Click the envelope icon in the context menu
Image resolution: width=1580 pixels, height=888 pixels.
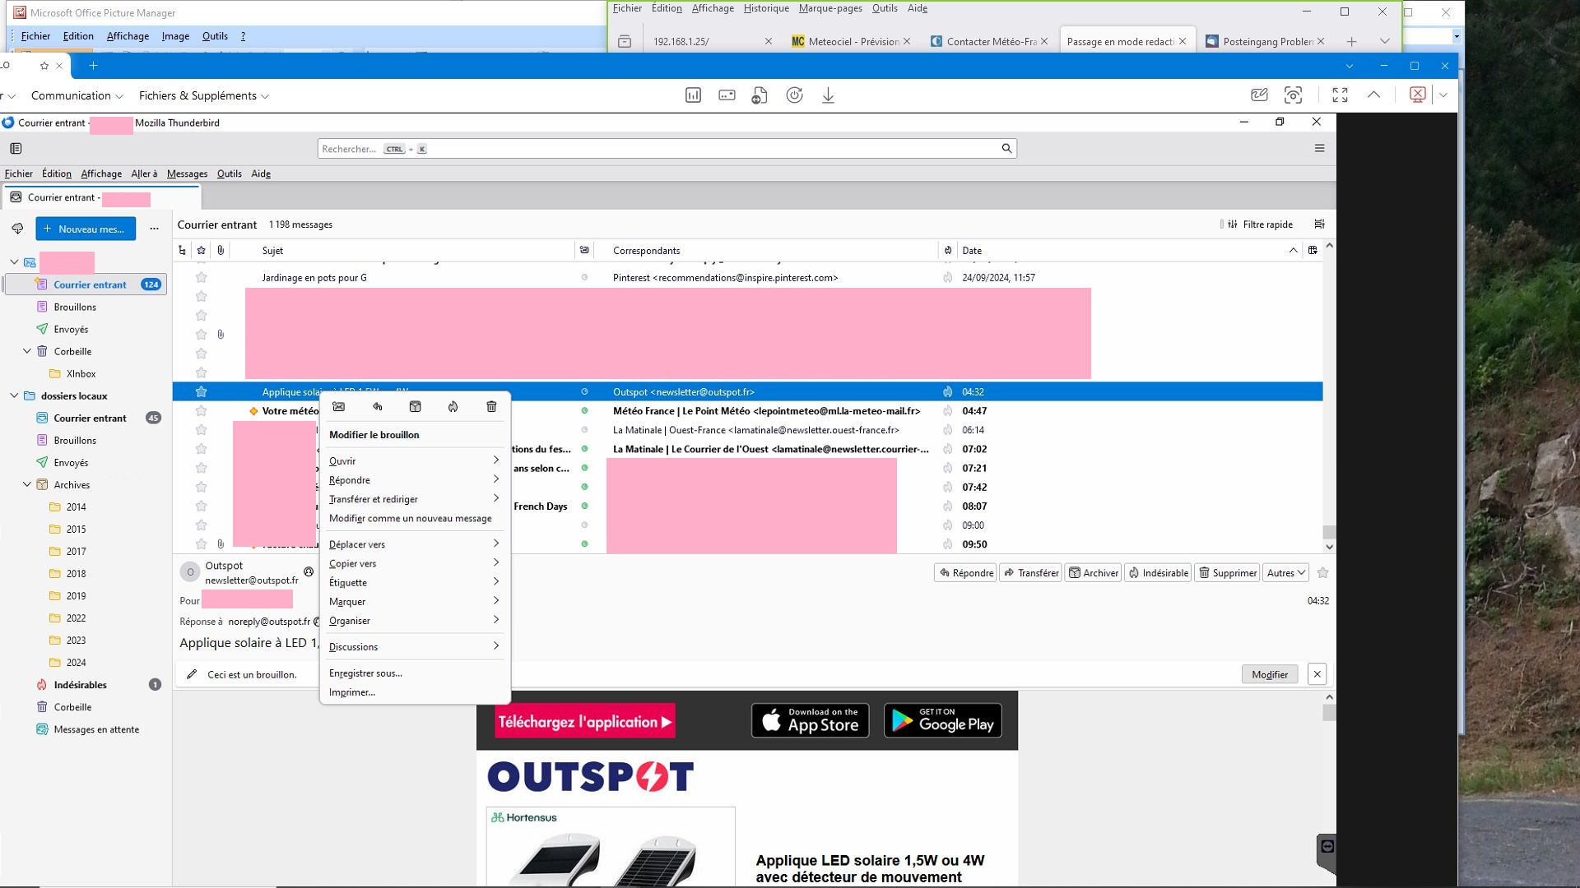[339, 407]
